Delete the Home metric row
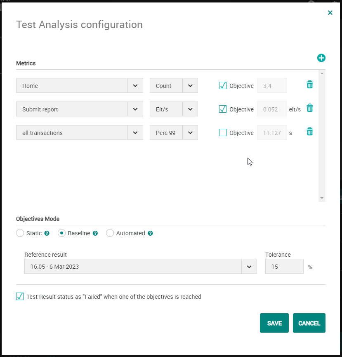This screenshot has width=342, height=357. tap(310, 85)
